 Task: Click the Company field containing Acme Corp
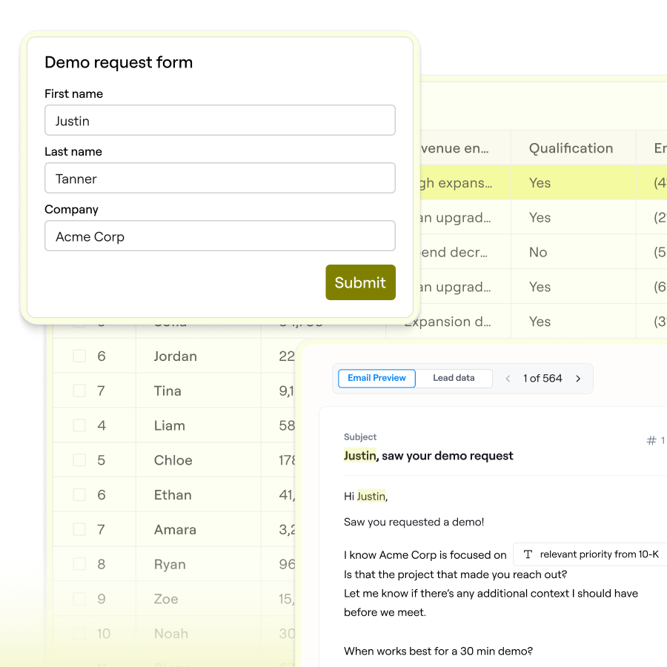(220, 236)
